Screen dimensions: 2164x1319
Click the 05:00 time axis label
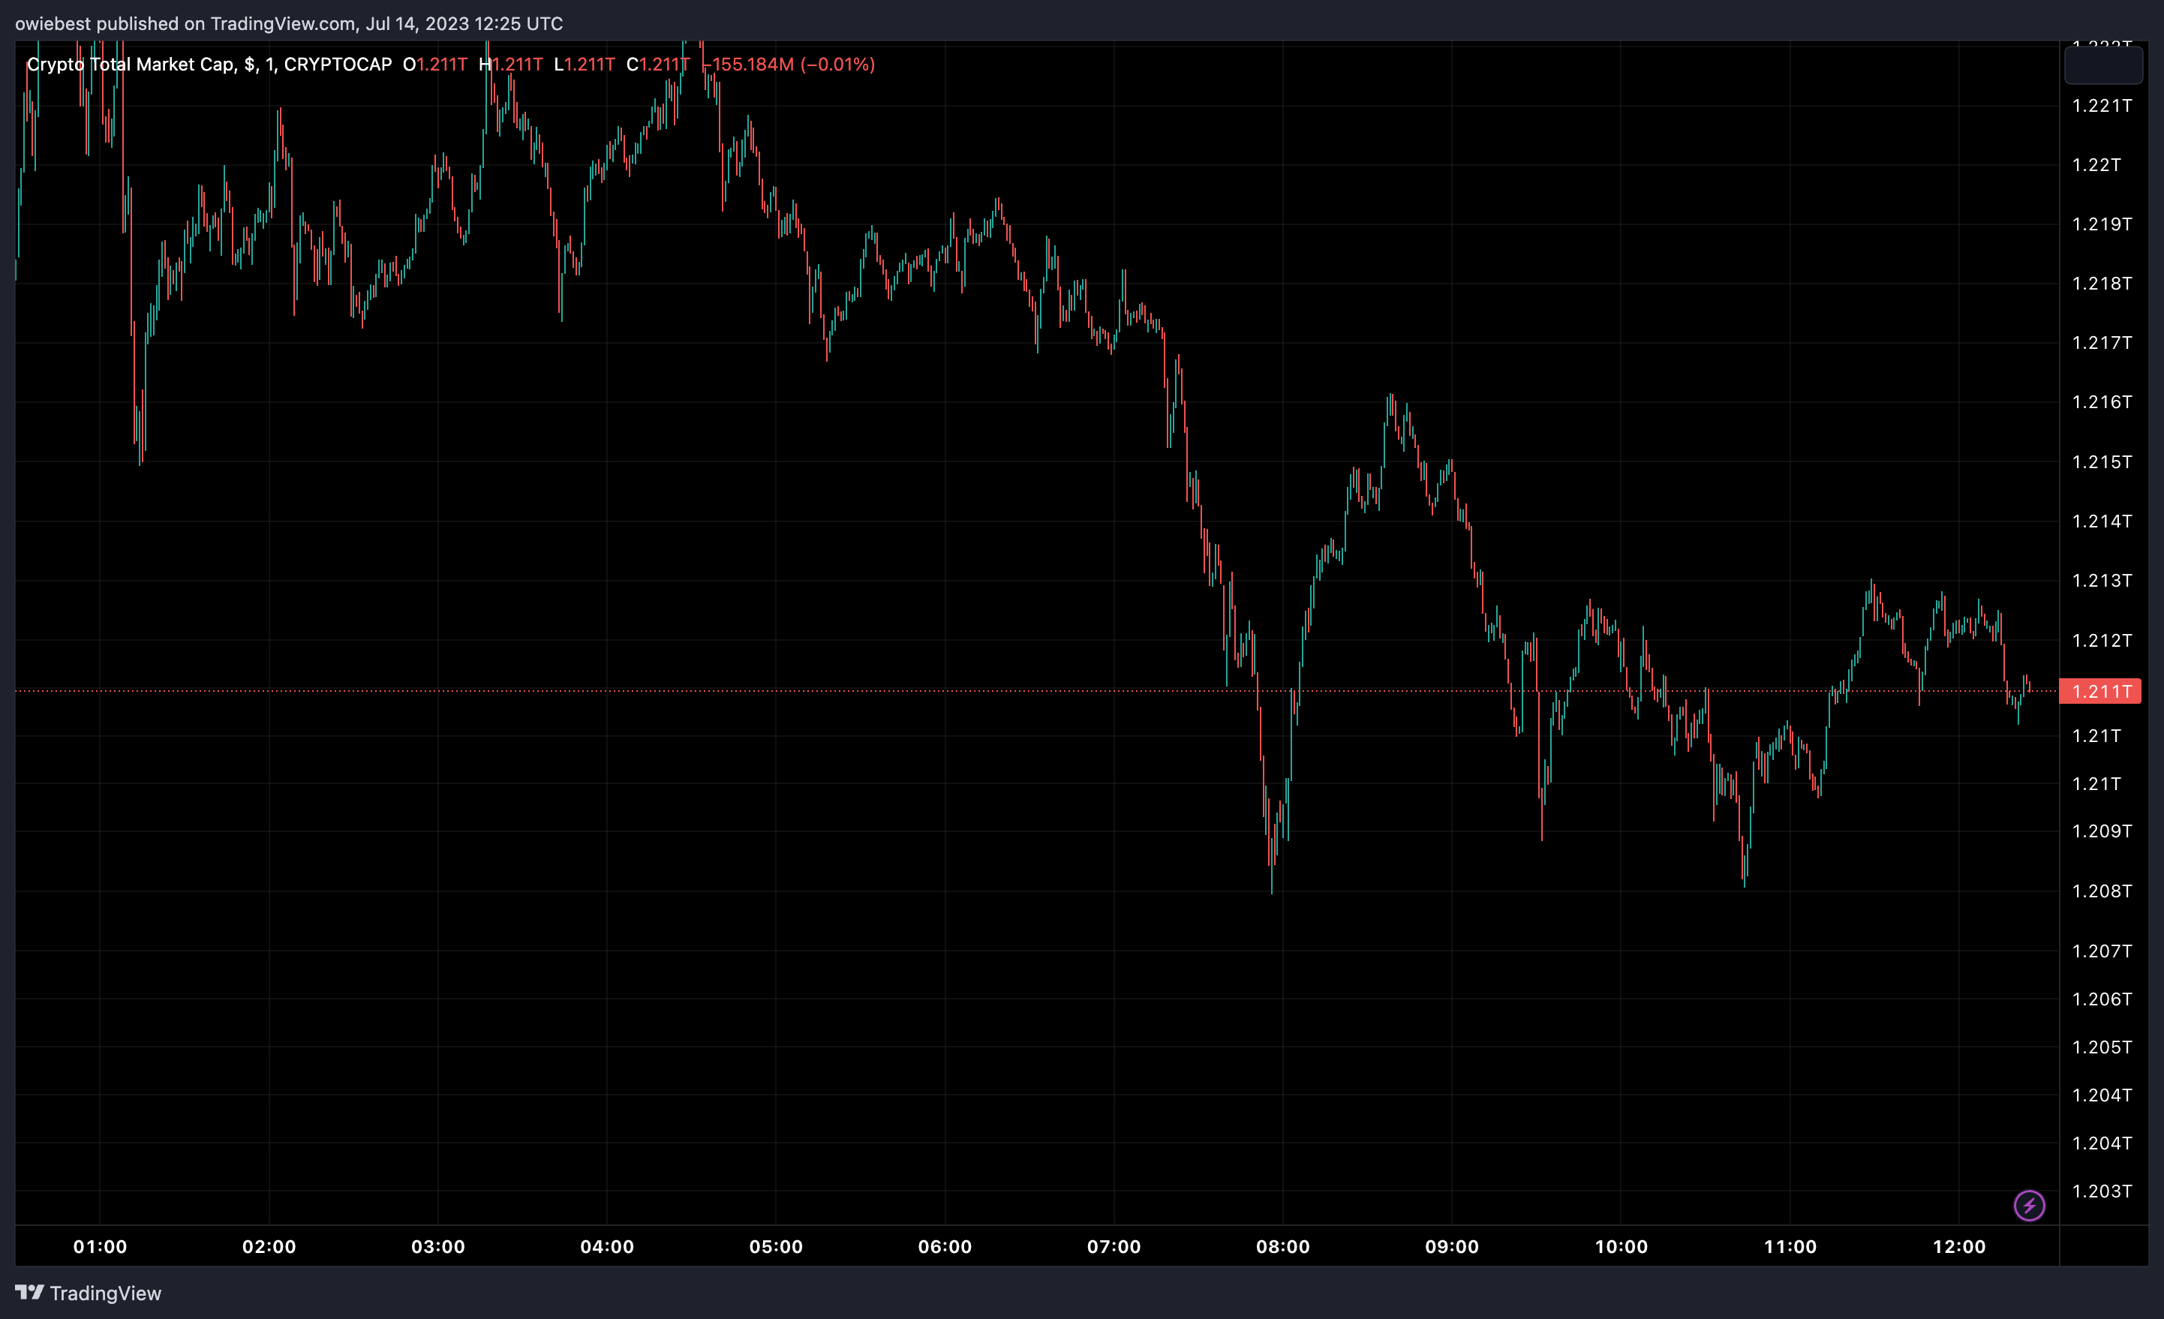[776, 1246]
